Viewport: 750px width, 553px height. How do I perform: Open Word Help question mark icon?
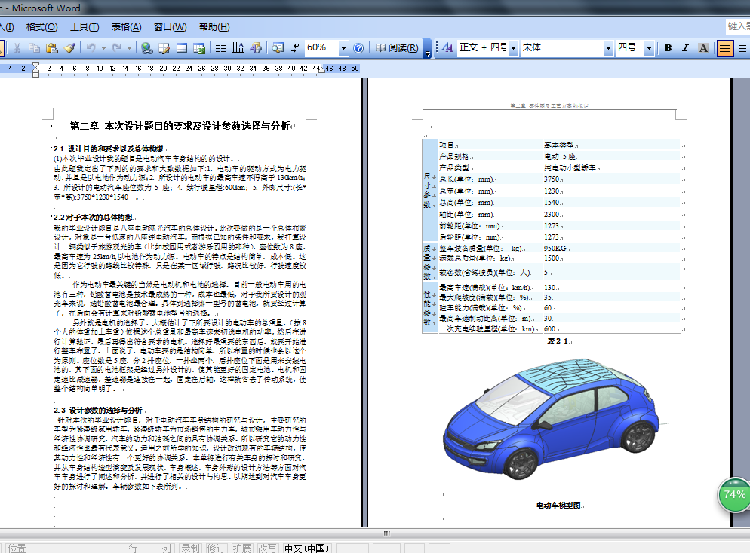(x=358, y=47)
